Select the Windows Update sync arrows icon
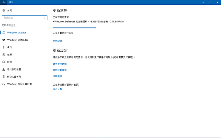Screen dimensions: 221x138 4,32
